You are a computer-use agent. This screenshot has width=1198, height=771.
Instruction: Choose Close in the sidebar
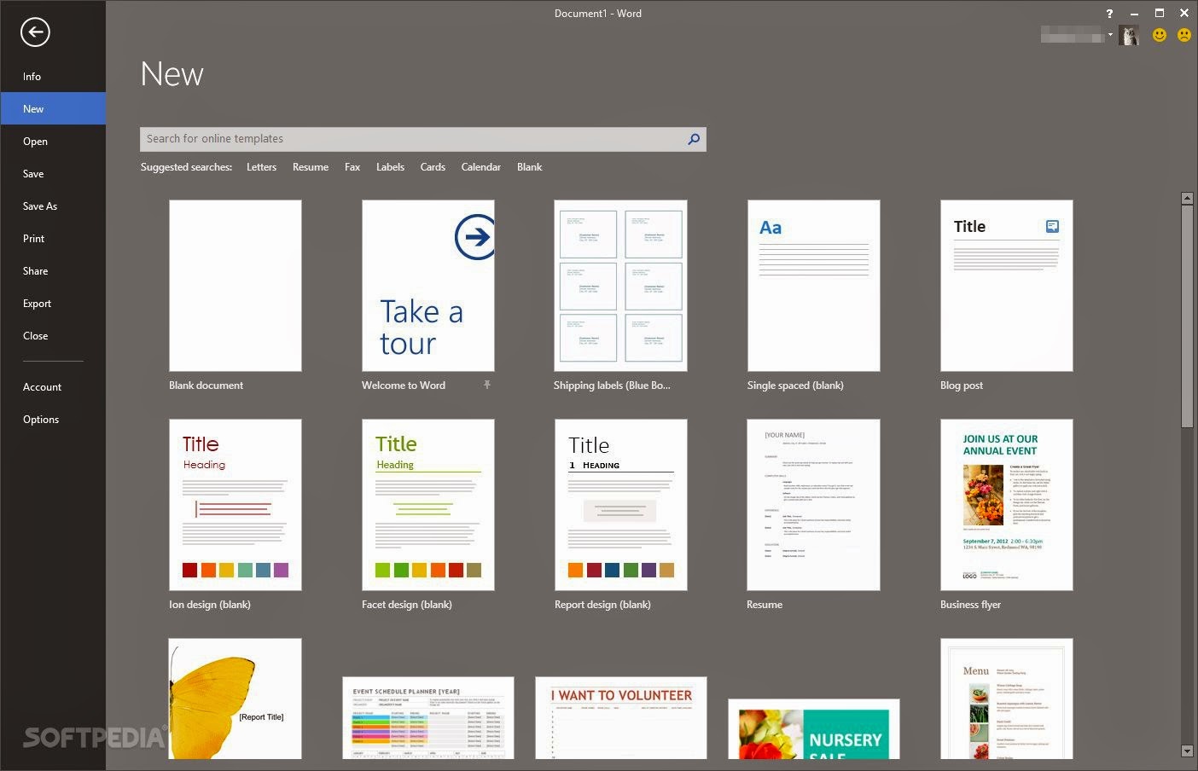tap(53, 336)
